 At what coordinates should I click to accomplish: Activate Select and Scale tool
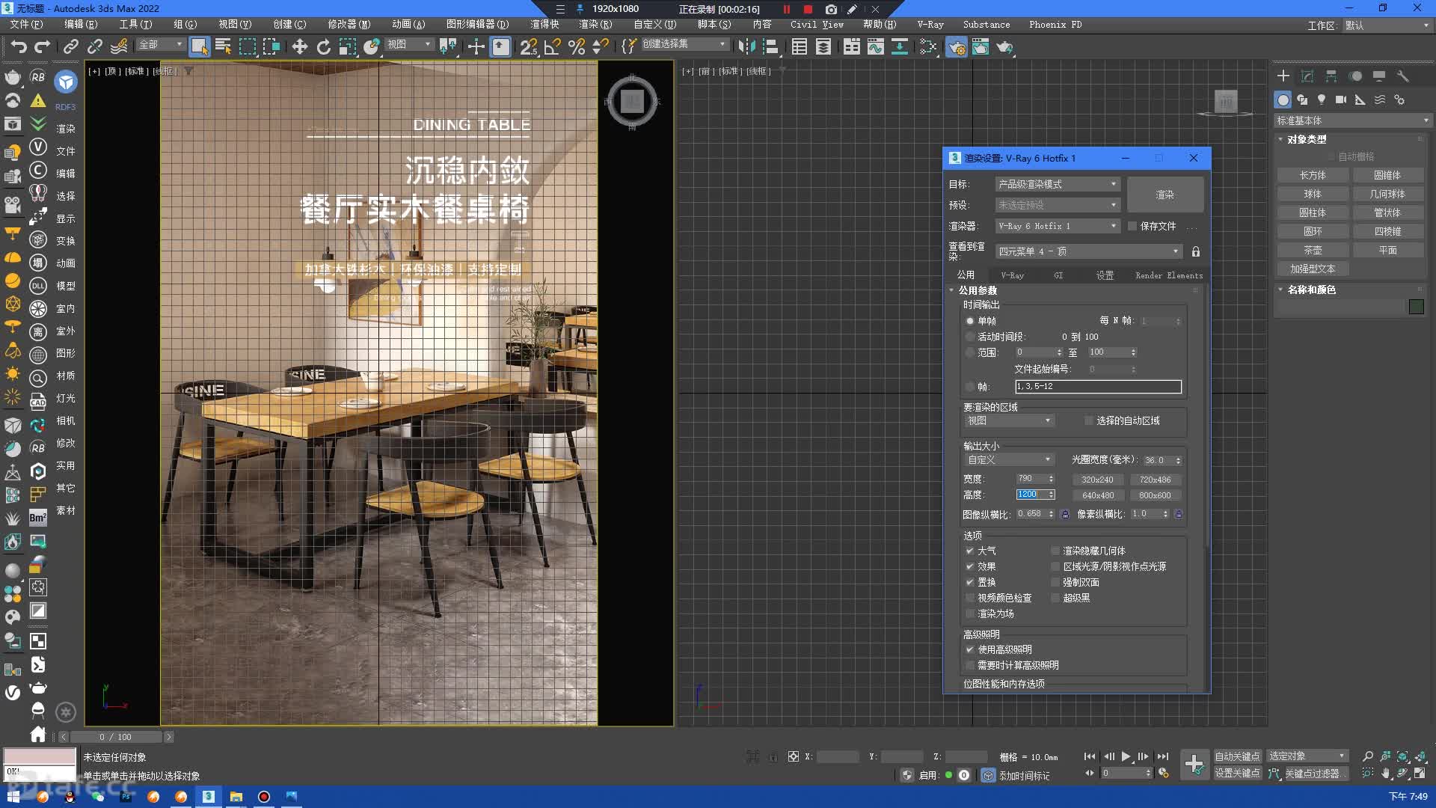pos(347,46)
